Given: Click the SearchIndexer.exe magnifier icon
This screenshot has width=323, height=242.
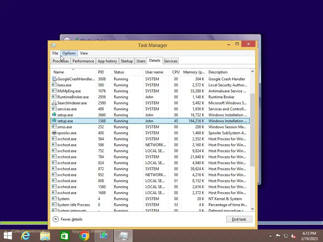Looking at the screenshot, I should pyautogui.click(x=54, y=103).
